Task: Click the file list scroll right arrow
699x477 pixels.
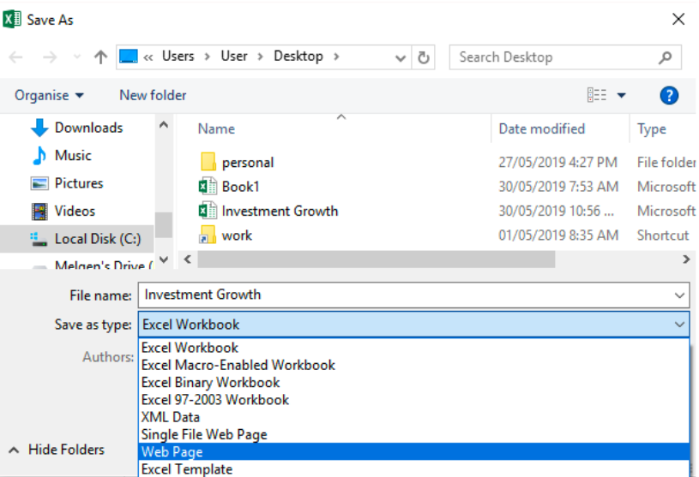Action: (686, 259)
